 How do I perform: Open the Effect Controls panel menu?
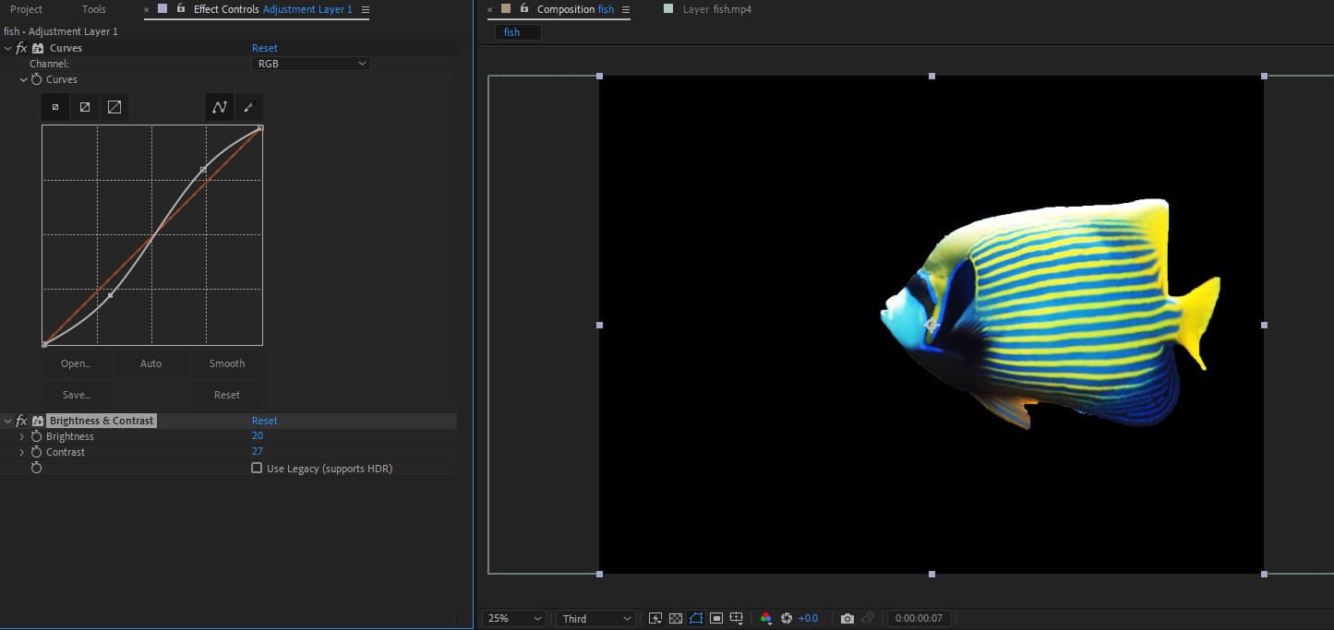(366, 9)
